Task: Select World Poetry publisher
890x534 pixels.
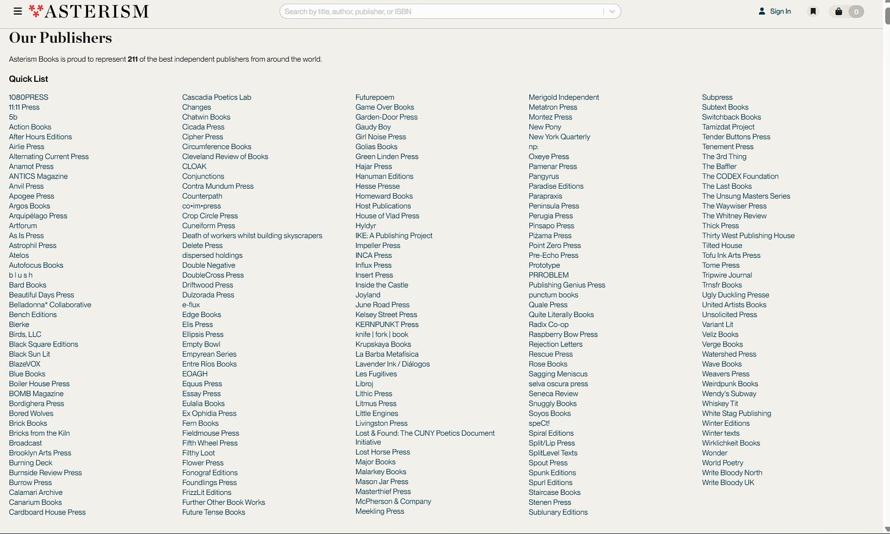Action: [x=723, y=463]
